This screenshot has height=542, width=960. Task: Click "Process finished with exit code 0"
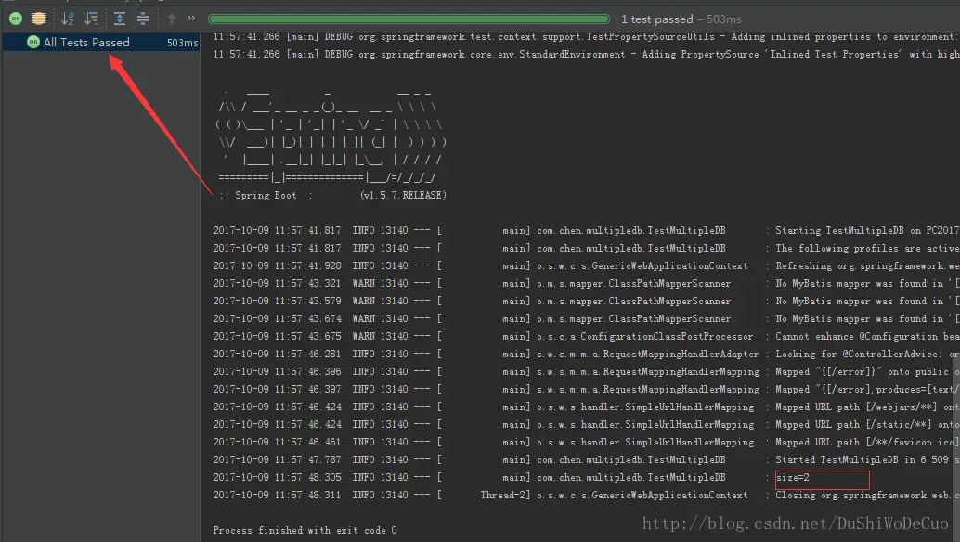(305, 530)
